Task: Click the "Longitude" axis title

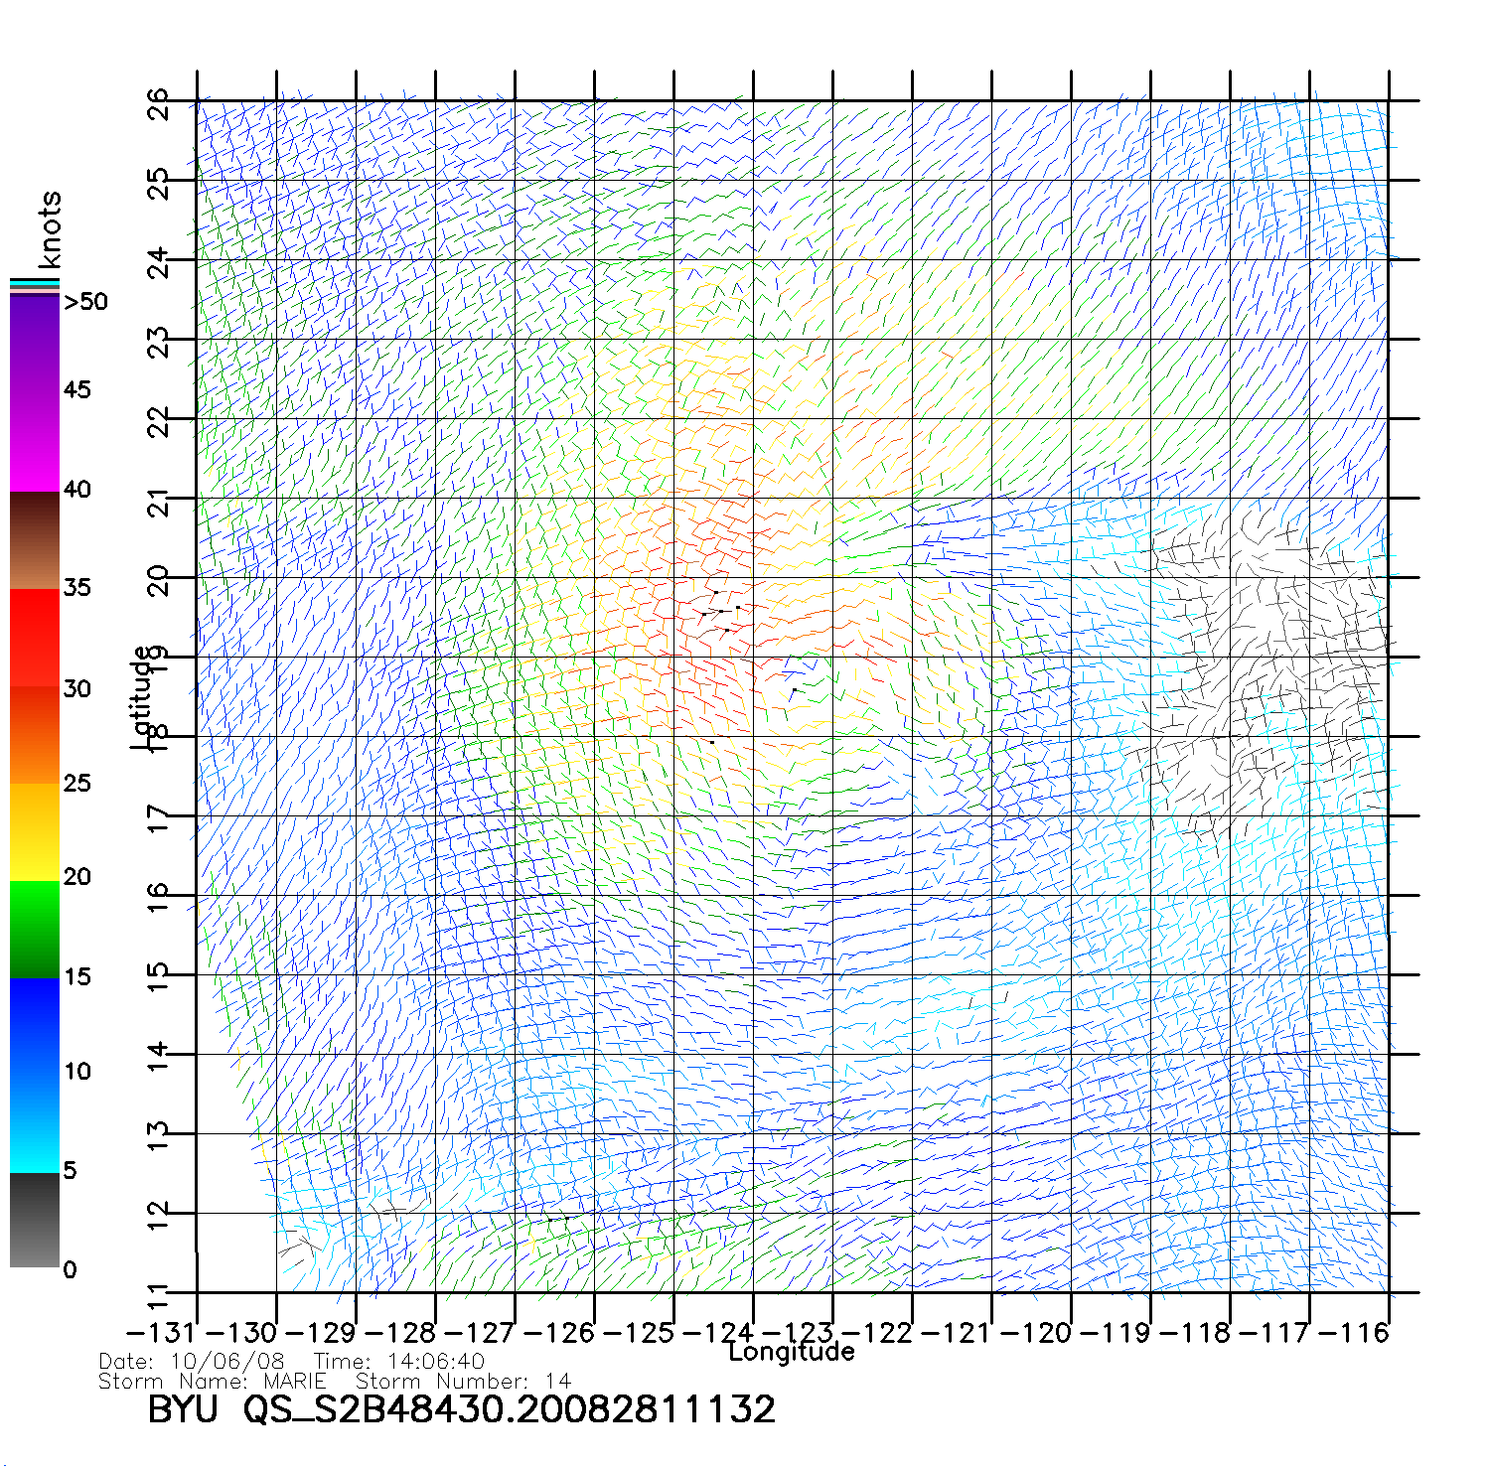Action: [791, 1352]
